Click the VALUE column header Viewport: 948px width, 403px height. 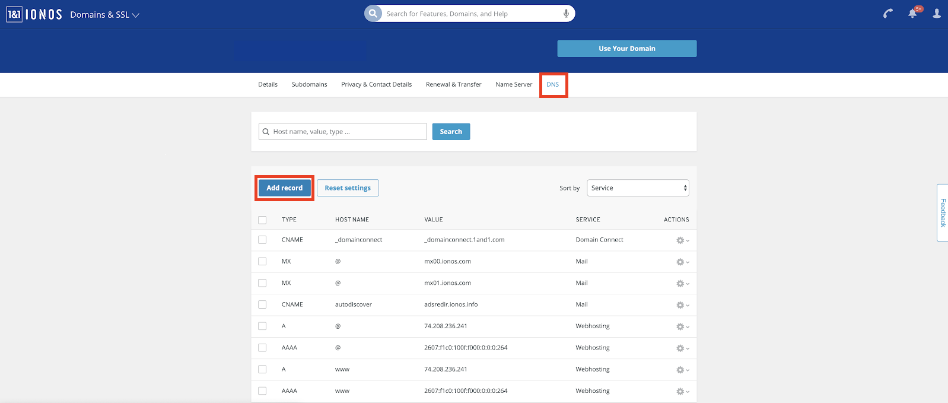tap(434, 220)
